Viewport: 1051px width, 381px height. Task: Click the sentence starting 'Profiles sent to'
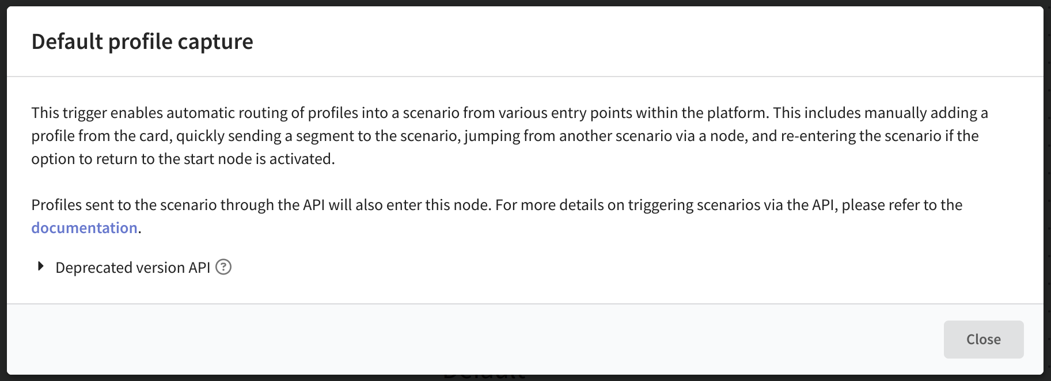point(496,216)
